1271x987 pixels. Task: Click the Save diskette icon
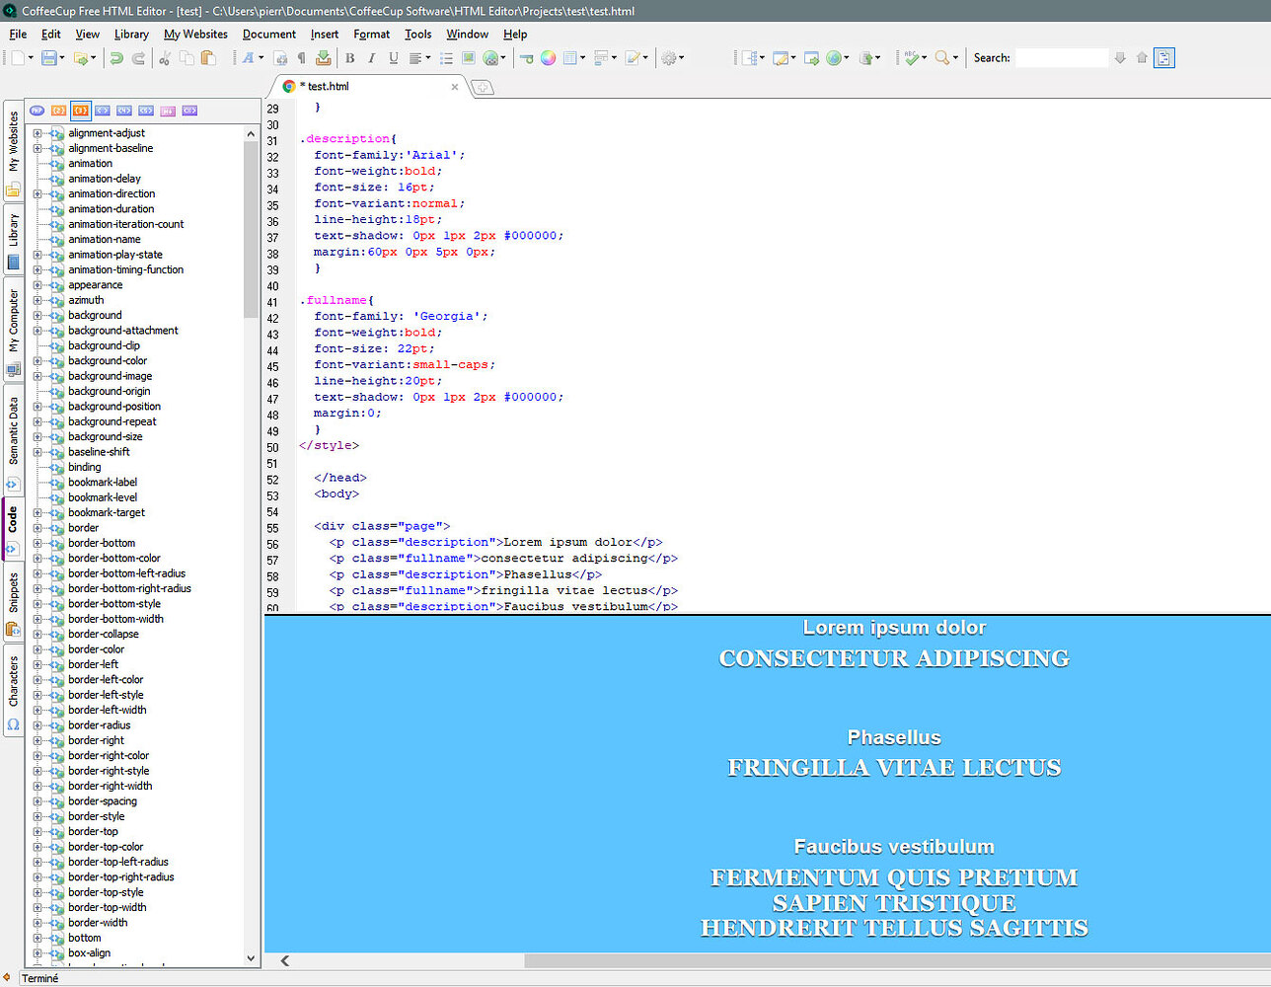49,58
